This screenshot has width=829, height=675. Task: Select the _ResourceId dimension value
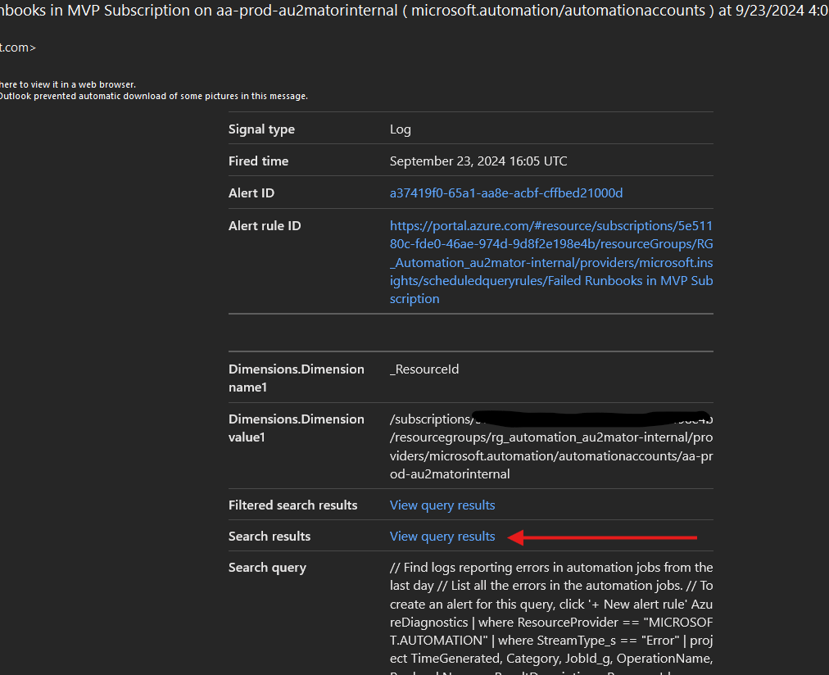424,369
